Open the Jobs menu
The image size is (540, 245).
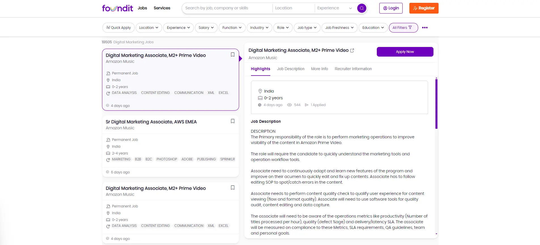point(142,8)
